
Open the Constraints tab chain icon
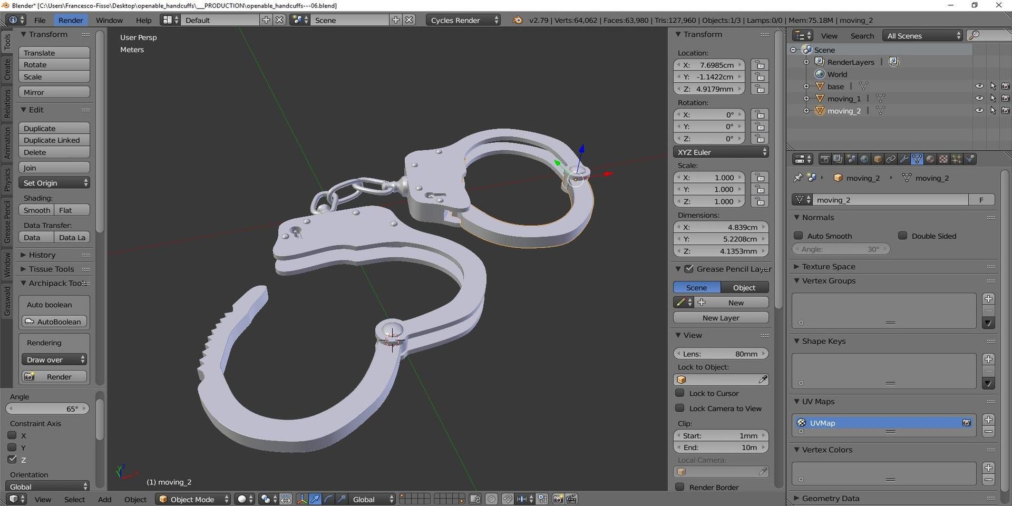tap(891, 159)
